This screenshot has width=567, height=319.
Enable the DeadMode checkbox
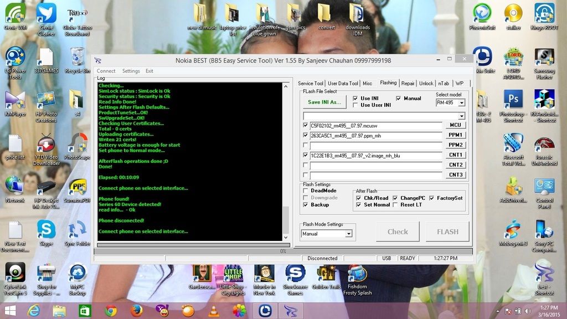[306, 191]
